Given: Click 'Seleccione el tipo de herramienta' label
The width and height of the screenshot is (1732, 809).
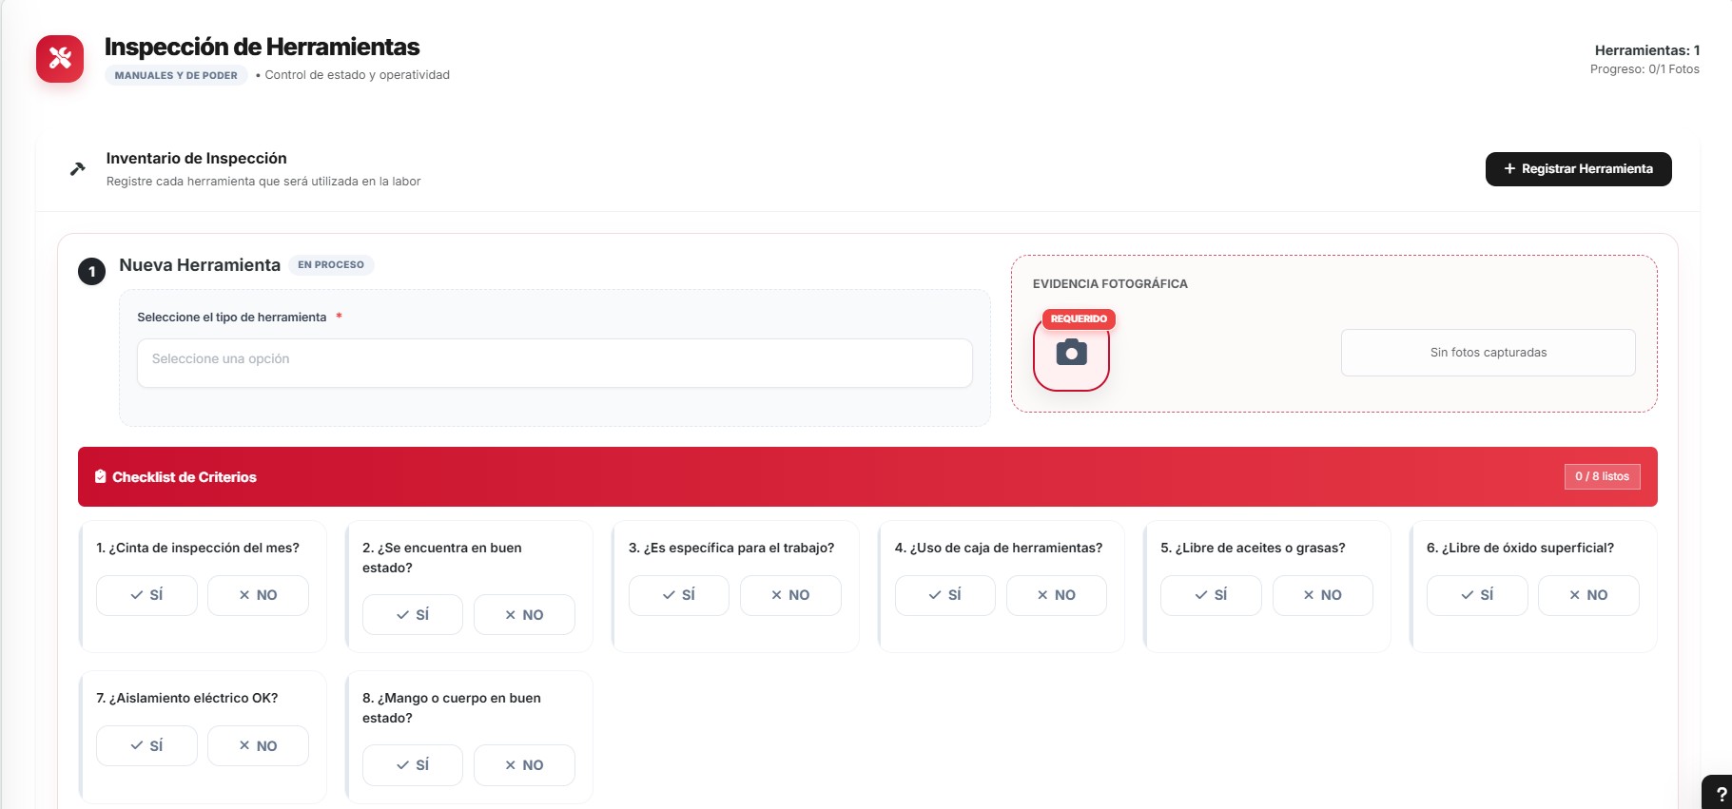Looking at the screenshot, I should coord(232,318).
